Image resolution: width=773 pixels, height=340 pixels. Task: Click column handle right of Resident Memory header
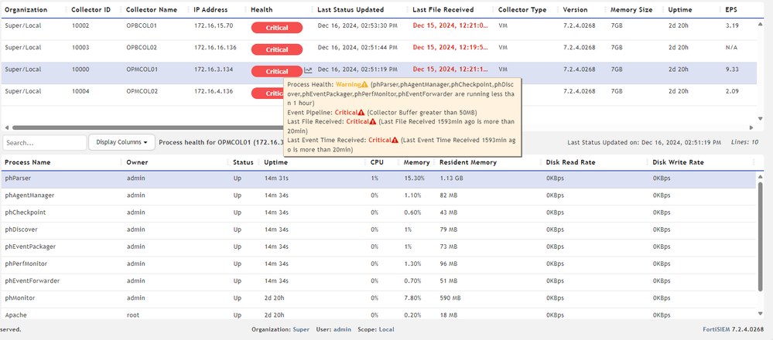(542, 162)
